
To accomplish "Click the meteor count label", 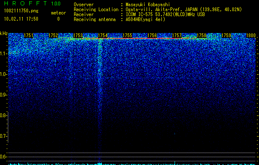I will [58, 13].
